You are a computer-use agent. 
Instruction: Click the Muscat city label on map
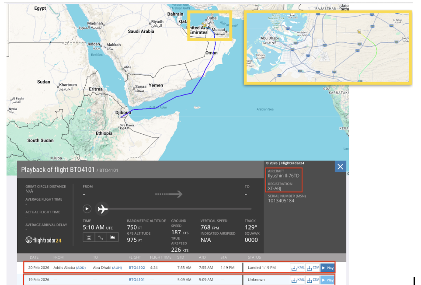[218, 30]
